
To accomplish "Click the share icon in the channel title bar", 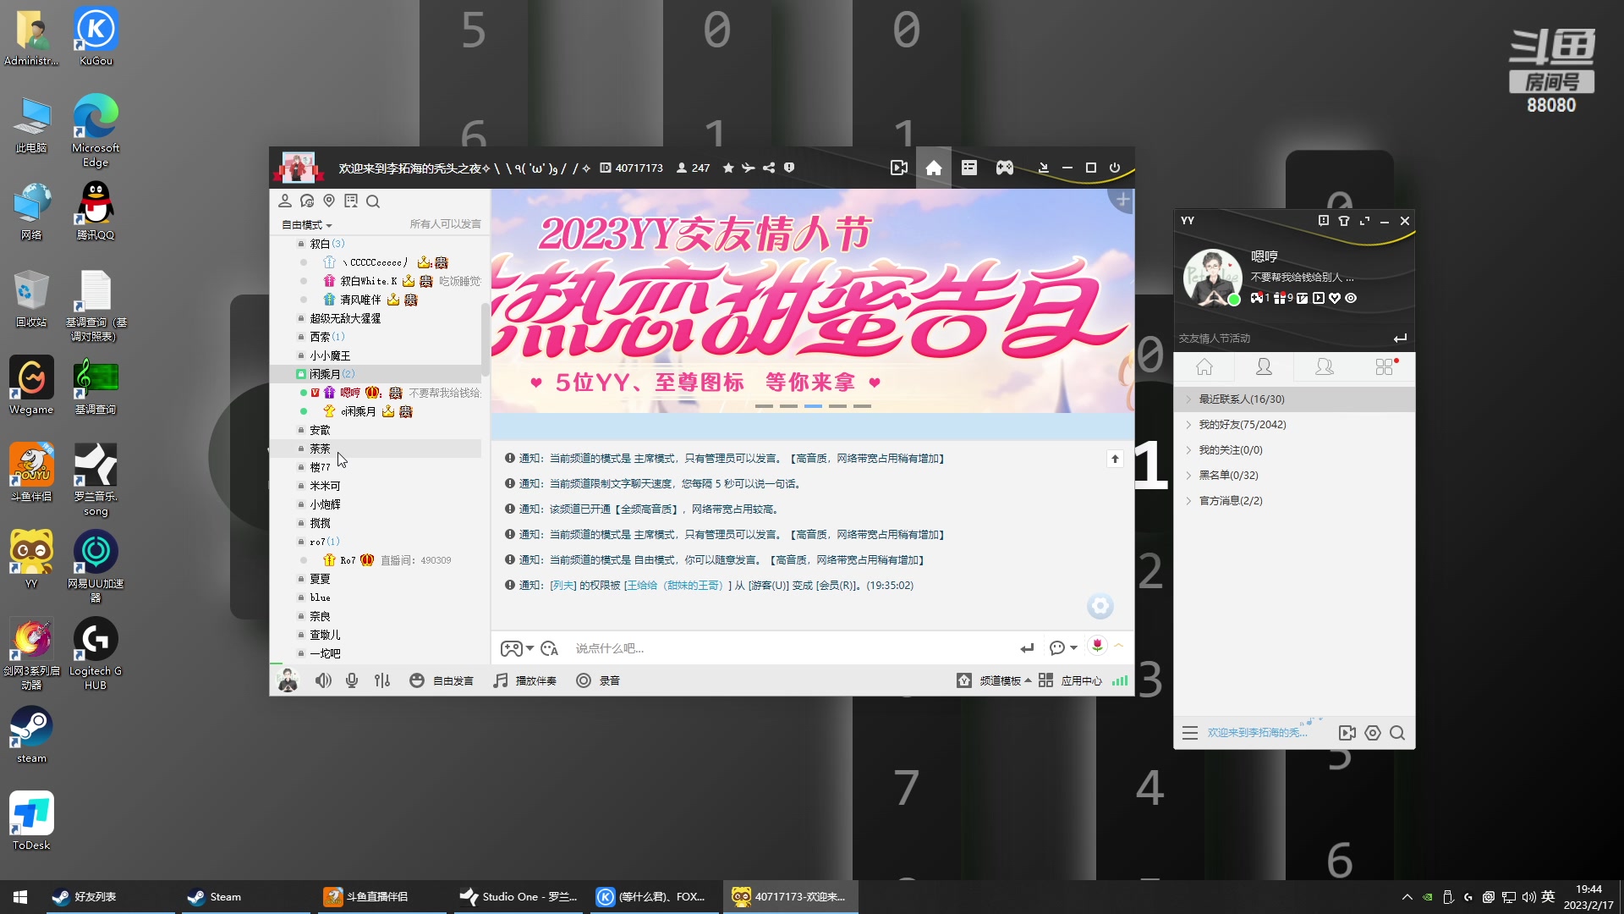I will (x=768, y=168).
